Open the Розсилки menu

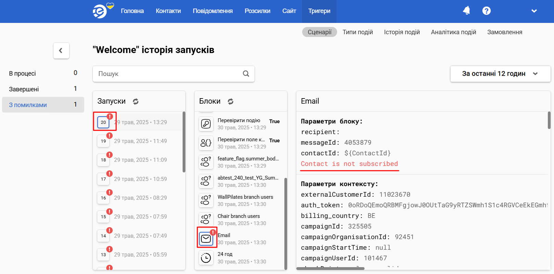coord(257,11)
